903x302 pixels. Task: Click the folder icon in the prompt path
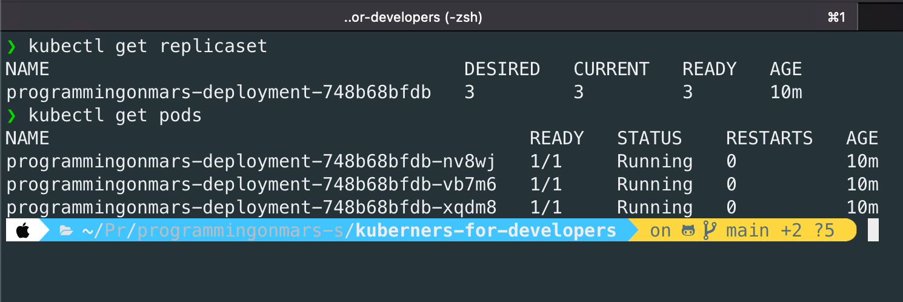tap(66, 232)
